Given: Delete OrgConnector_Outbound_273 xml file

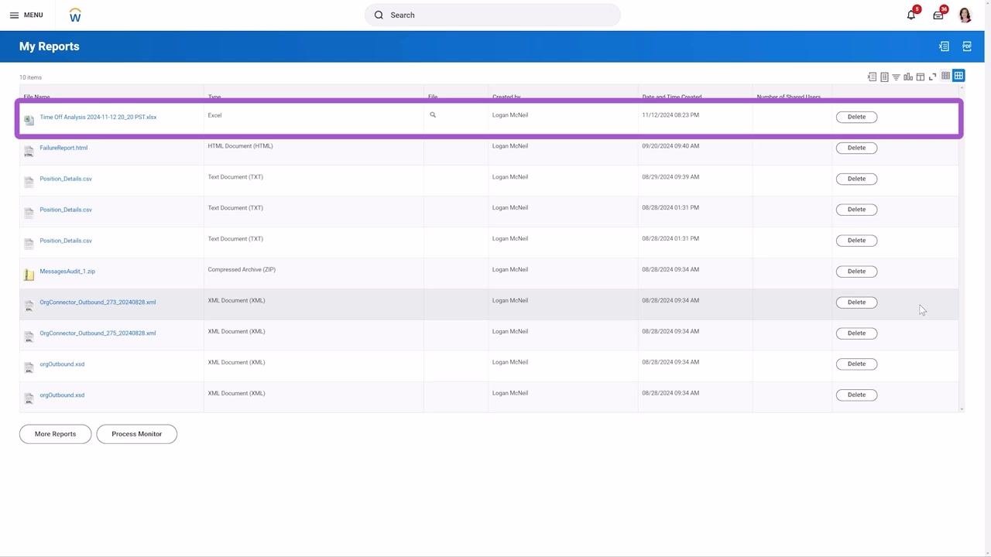Looking at the screenshot, I should [x=856, y=302].
